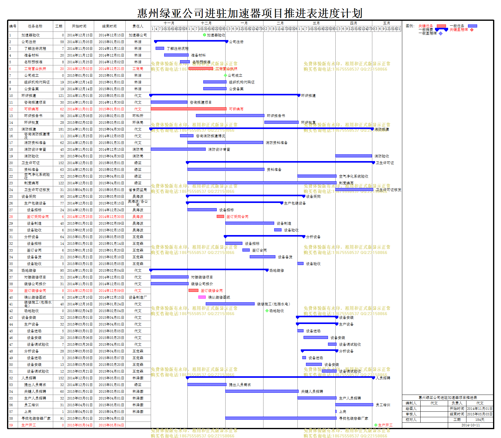This screenshot has height=438, width=501.
Task: Click task name 提出人员需求 in table
Action: tap(35, 385)
